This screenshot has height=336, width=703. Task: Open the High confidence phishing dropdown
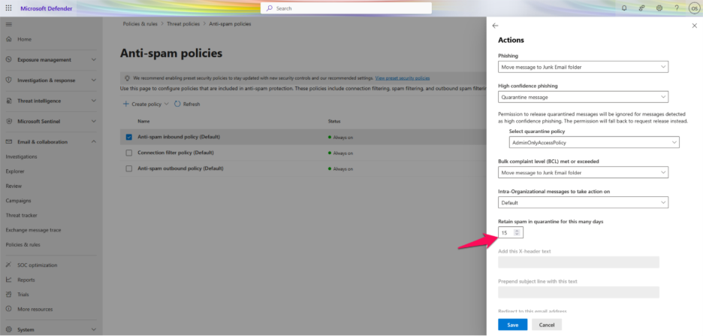click(583, 96)
